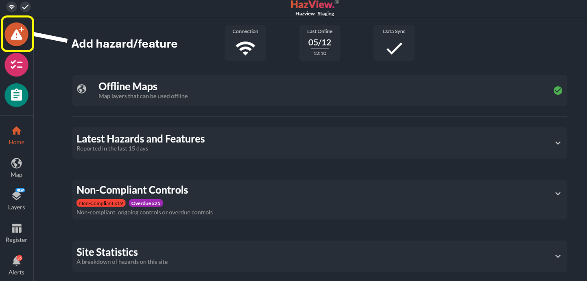
Task: Click the Data Sync status card
Action: pyautogui.click(x=394, y=43)
